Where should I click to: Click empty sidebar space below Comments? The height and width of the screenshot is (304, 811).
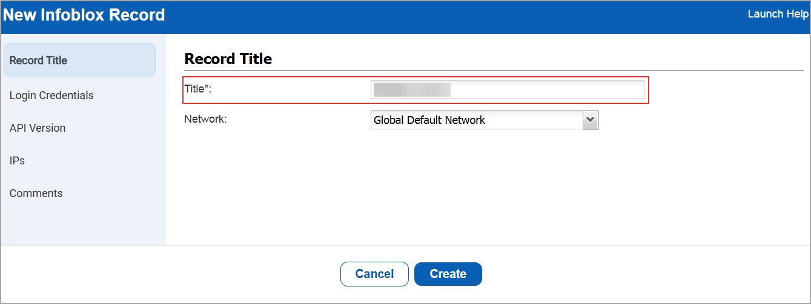(x=83, y=224)
